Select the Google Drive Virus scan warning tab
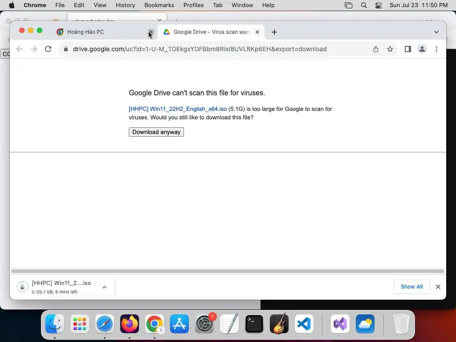456x342 pixels. (x=212, y=32)
